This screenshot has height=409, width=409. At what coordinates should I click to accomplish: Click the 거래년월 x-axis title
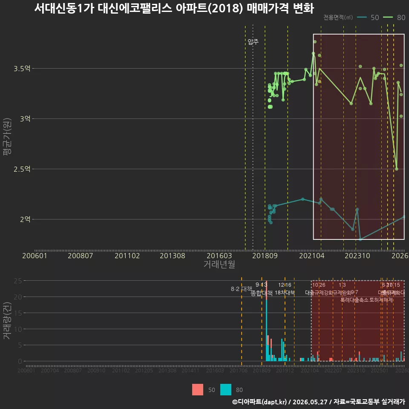219,264
